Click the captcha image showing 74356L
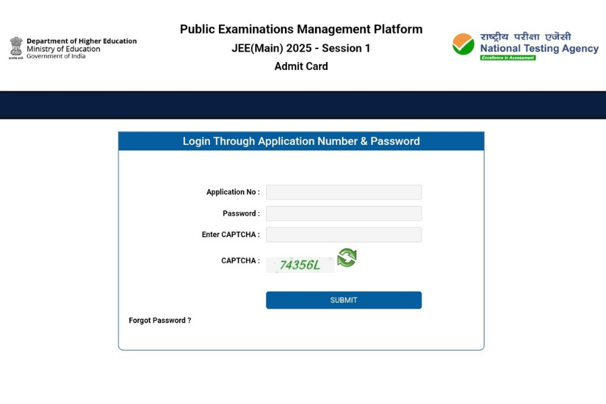 tap(300, 264)
